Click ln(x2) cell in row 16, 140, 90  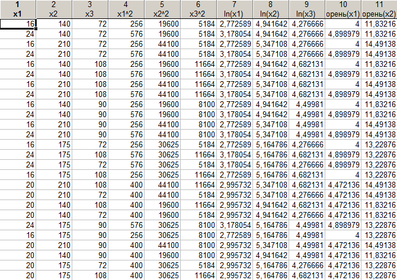271,104
